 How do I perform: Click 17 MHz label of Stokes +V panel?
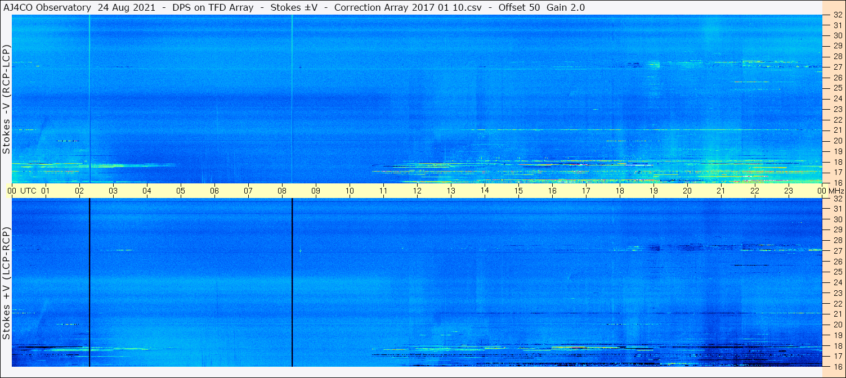[837, 356]
